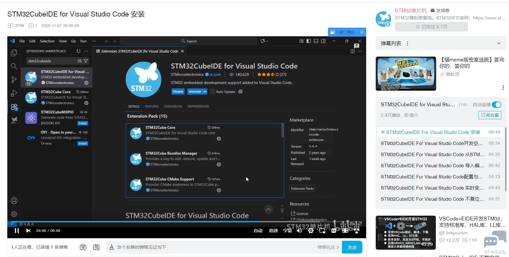Click the Disable extension button
The image size is (509, 257).
tap(178, 92)
